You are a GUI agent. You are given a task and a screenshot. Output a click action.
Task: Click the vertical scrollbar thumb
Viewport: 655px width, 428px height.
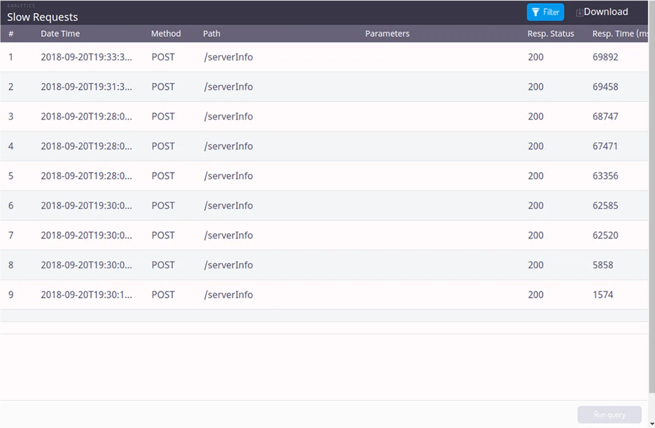point(652,198)
